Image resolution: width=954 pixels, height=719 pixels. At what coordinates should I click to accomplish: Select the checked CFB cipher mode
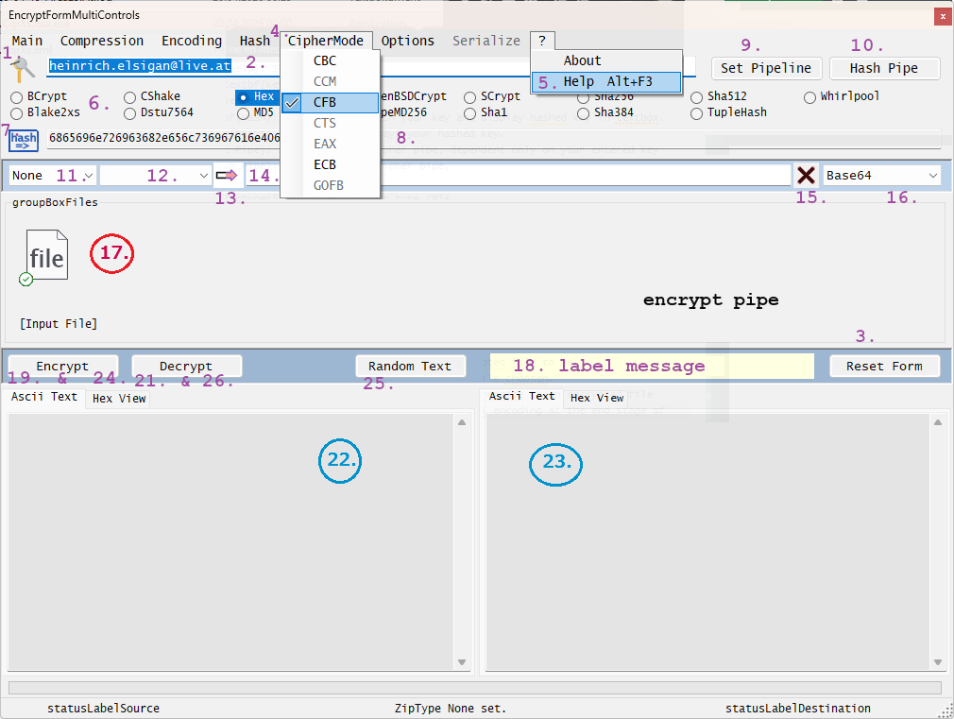tap(331, 102)
